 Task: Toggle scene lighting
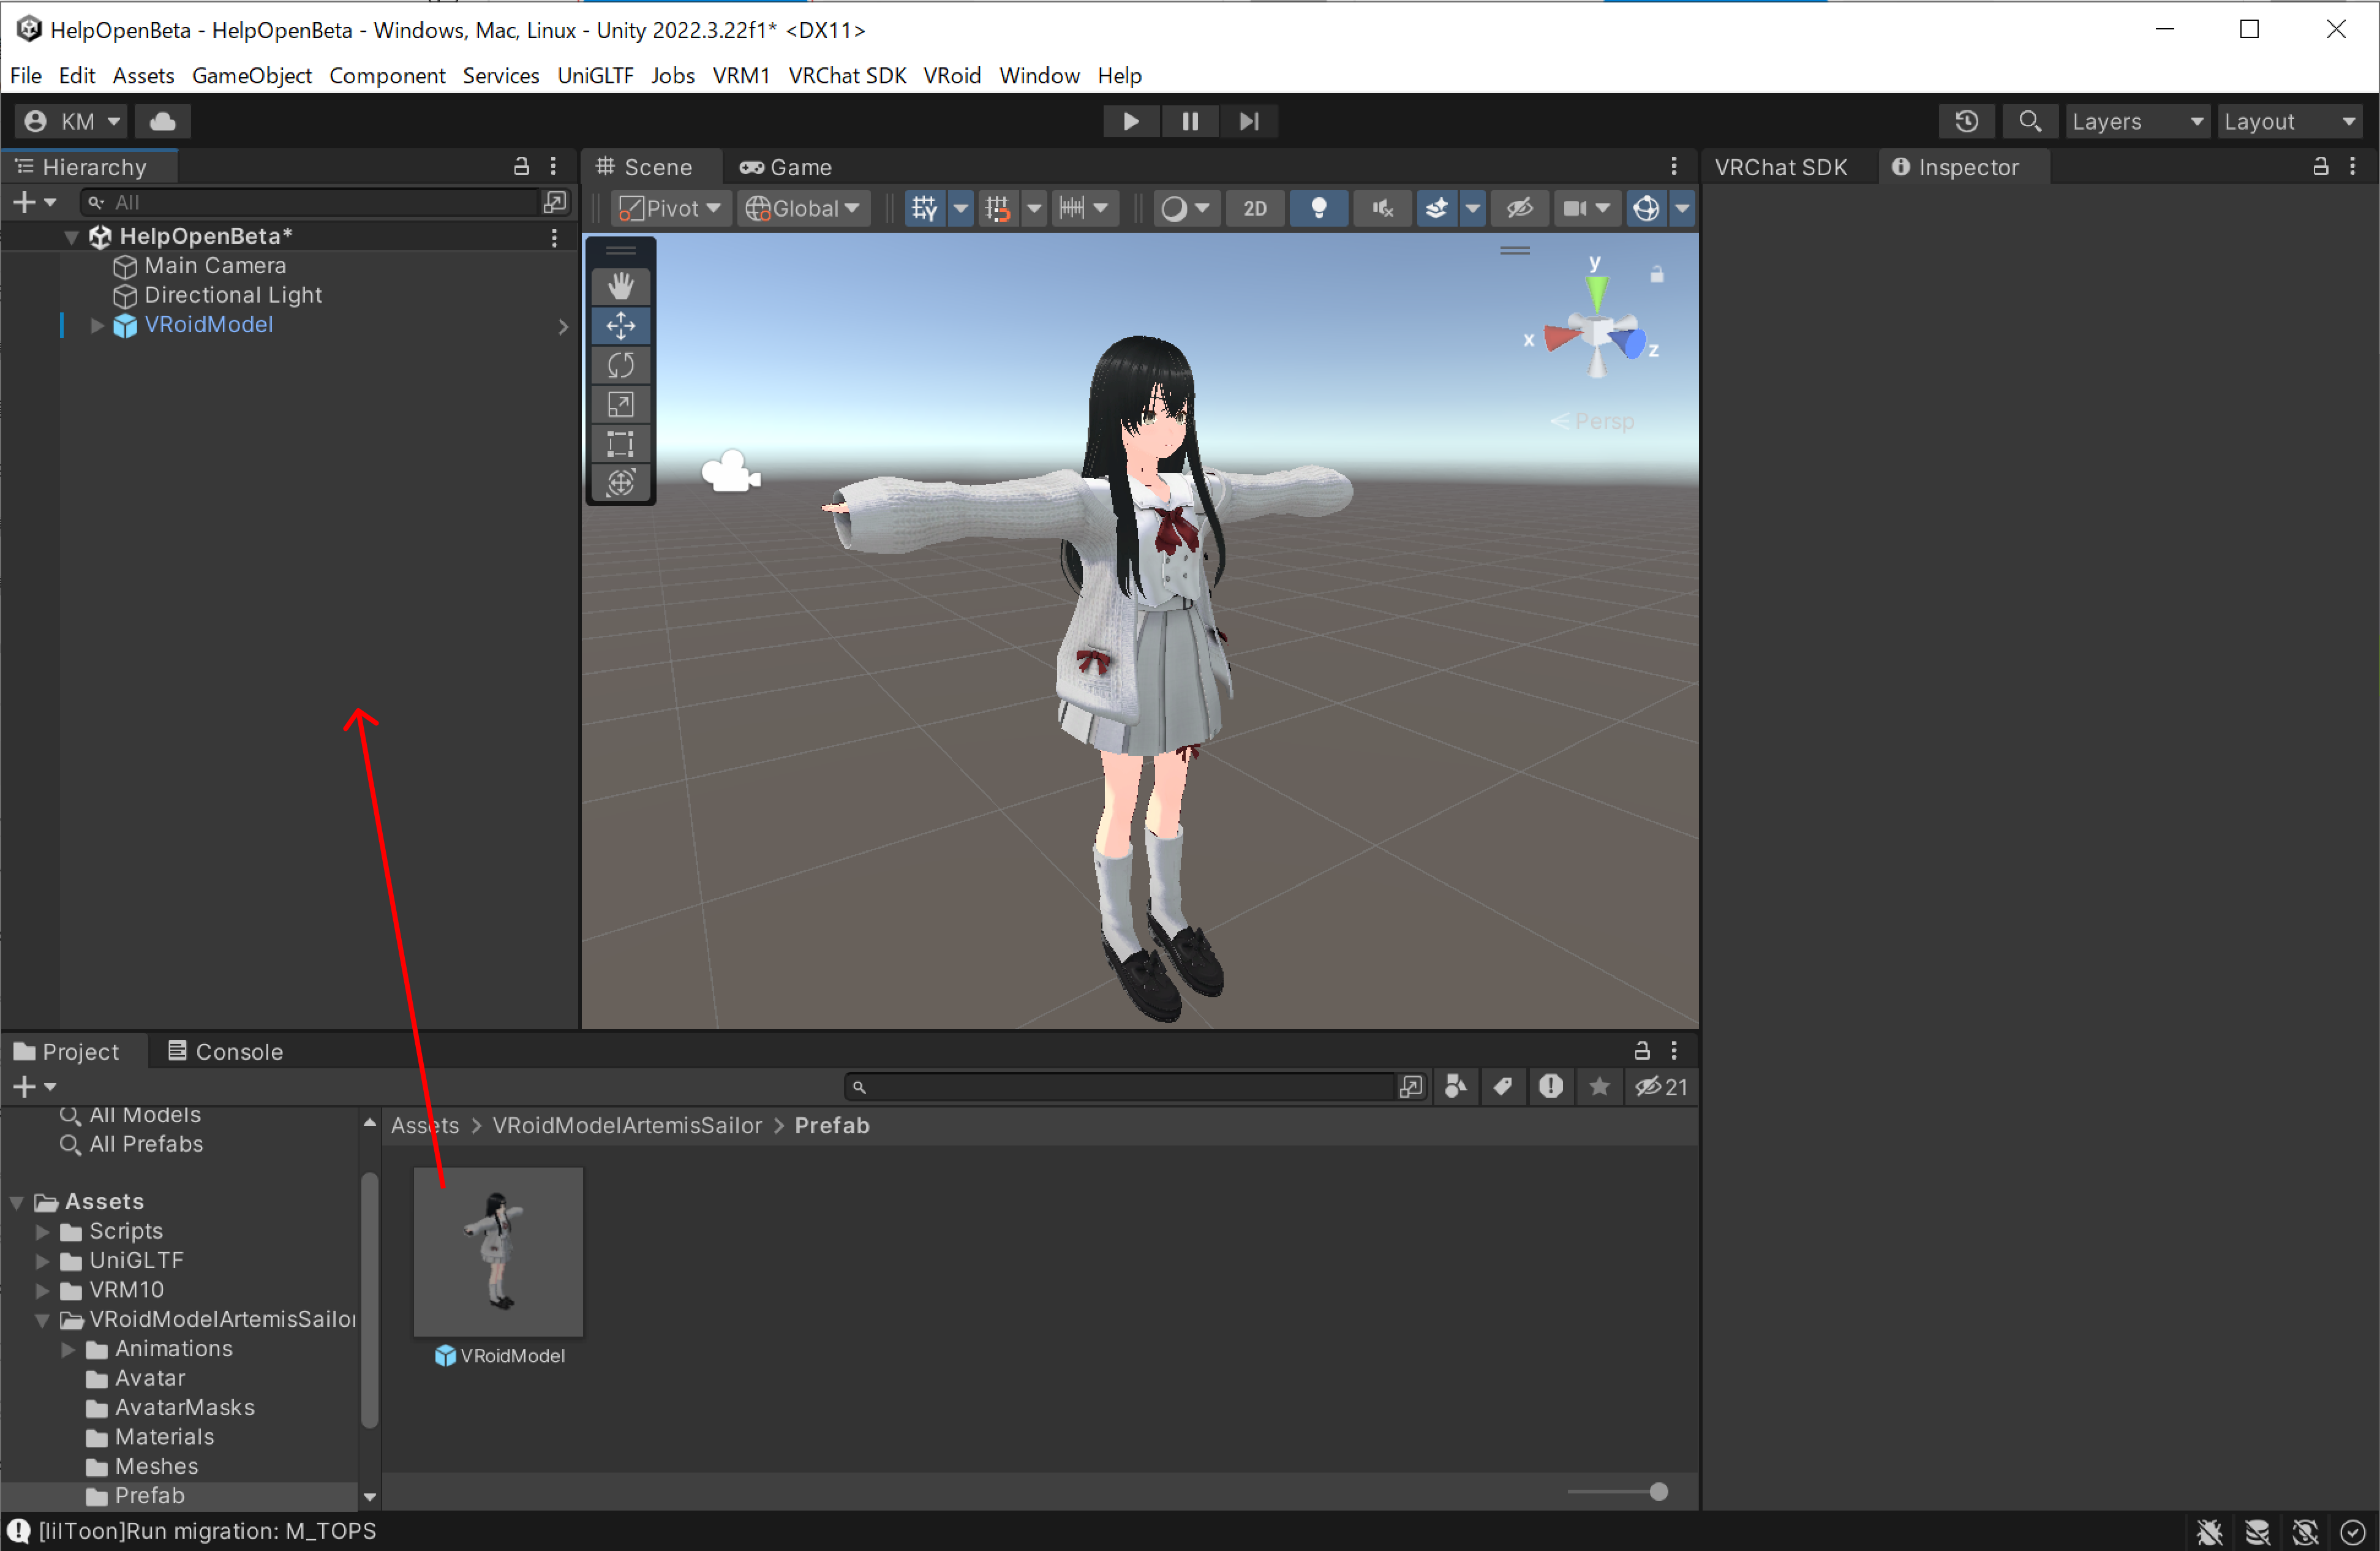click(1319, 208)
